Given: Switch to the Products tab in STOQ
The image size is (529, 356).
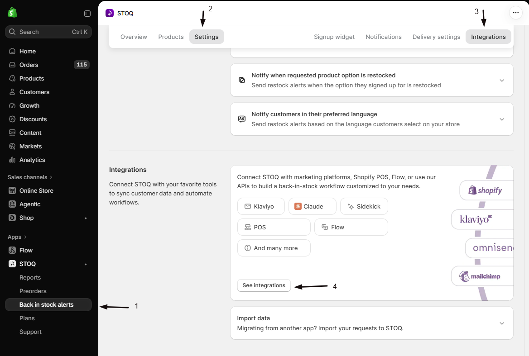Looking at the screenshot, I should click(x=171, y=37).
